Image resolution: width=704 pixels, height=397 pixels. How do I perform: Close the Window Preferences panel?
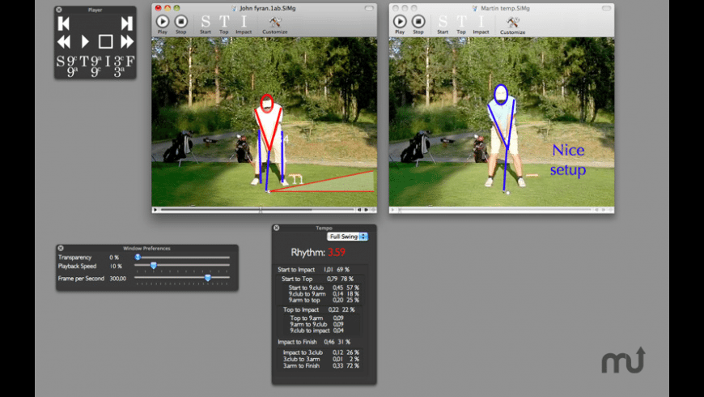click(61, 248)
